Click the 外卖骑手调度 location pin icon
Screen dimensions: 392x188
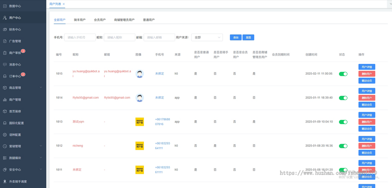click(5, 181)
